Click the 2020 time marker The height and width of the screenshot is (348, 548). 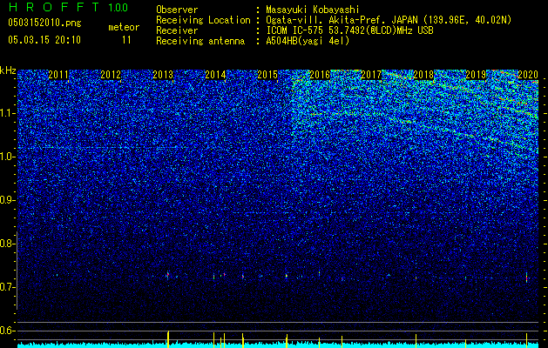pyautogui.click(x=528, y=75)
